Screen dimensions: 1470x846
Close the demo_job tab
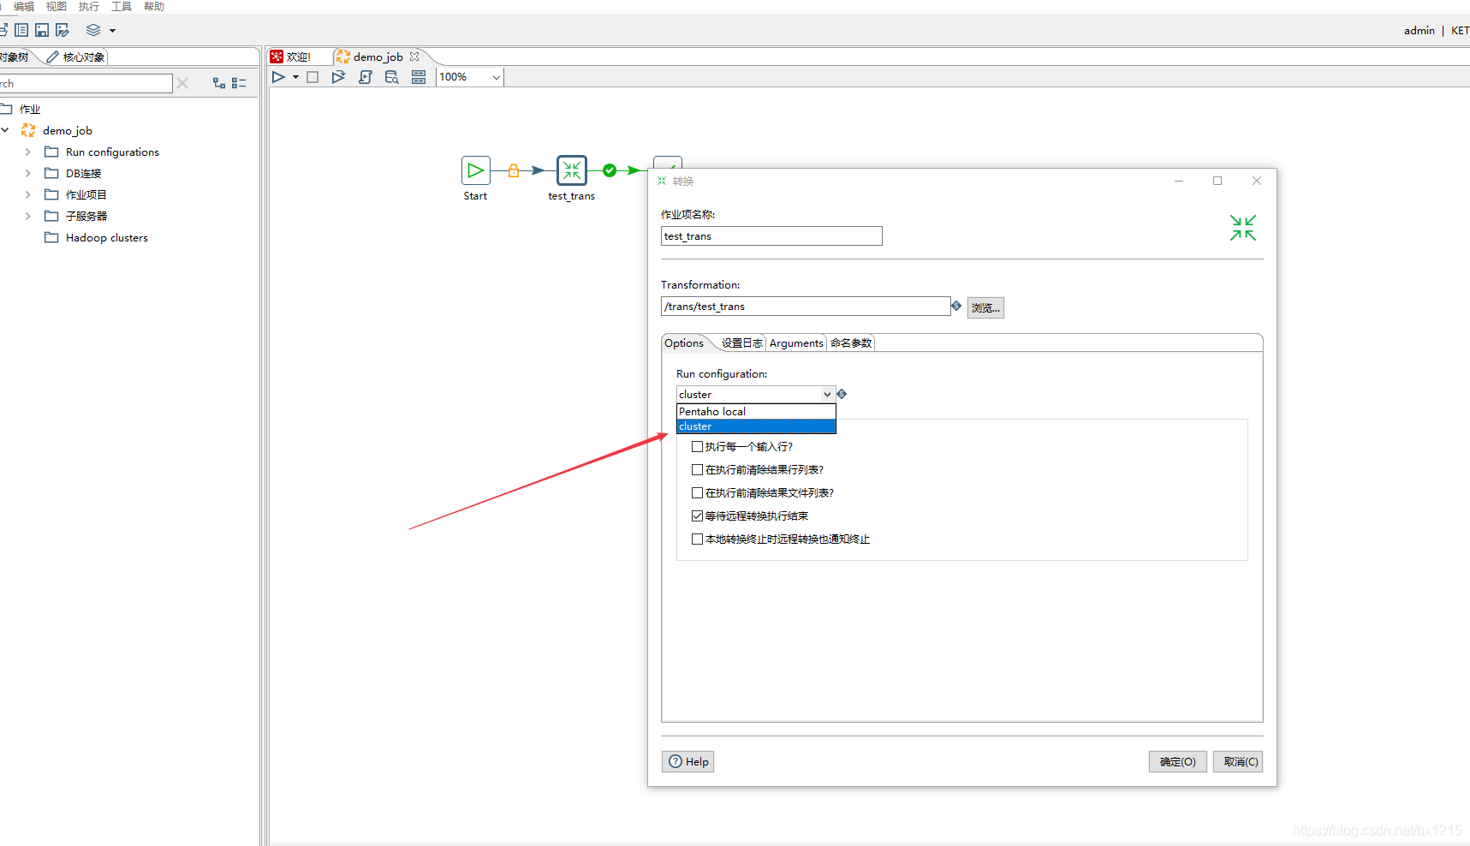[x=414, y=57]
